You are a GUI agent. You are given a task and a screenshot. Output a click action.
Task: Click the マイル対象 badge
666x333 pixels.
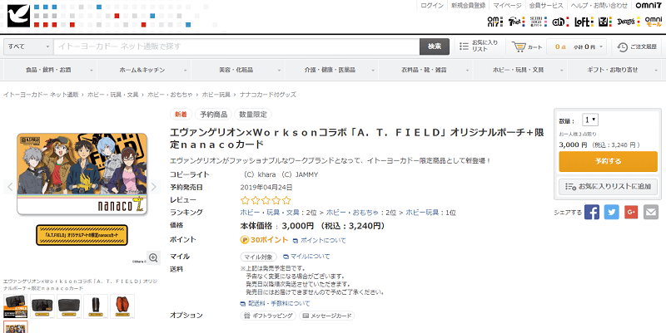tap(259, 257)
